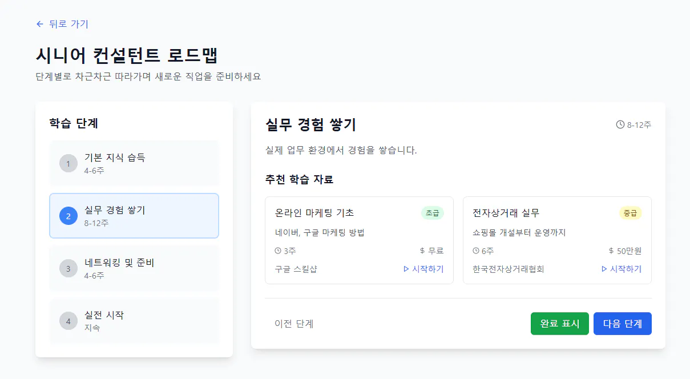Screen dimensions: 690x379
Task: Click clock icon next to 3주
Action: pos(278,251)
